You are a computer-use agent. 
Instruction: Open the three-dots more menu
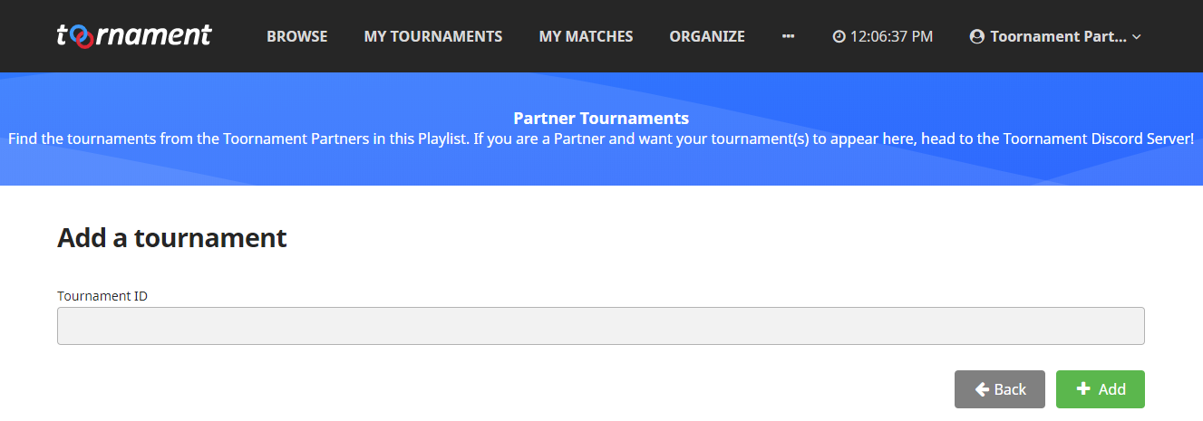(x=788, y=36)
